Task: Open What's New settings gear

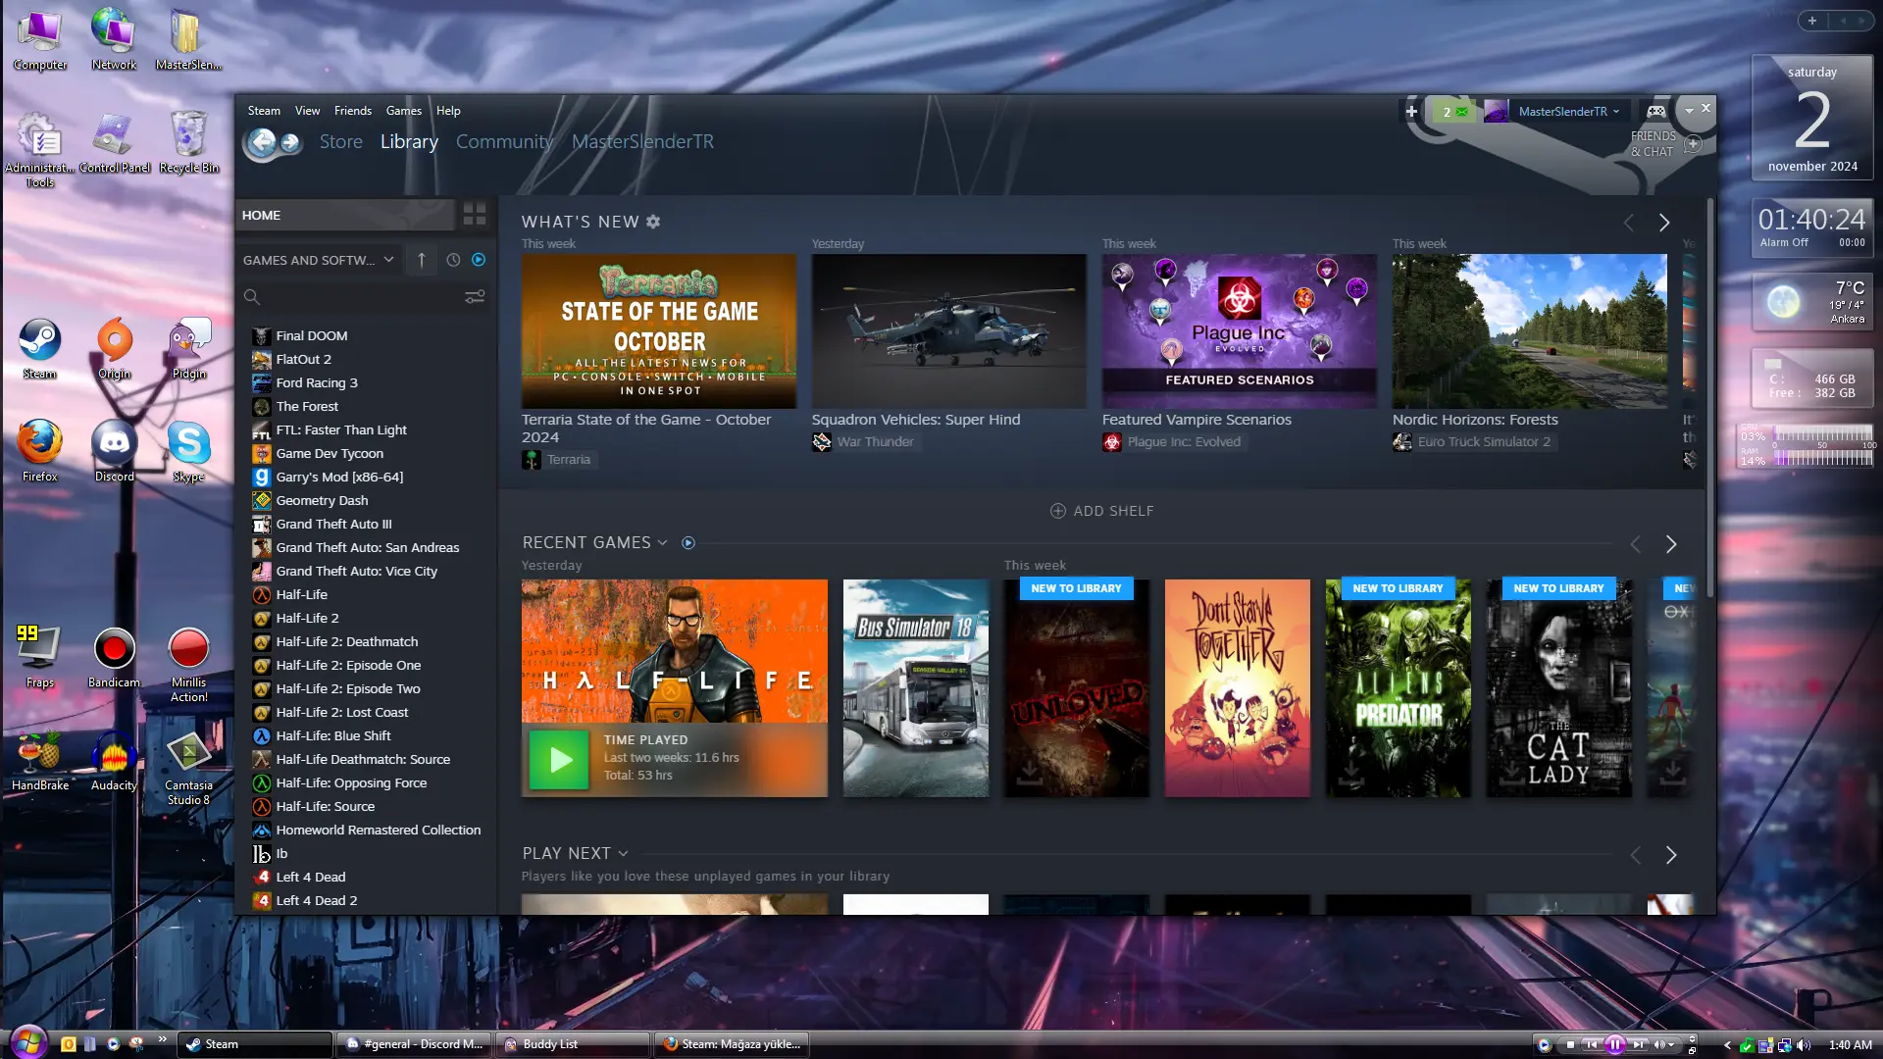Action: [653, 223]
